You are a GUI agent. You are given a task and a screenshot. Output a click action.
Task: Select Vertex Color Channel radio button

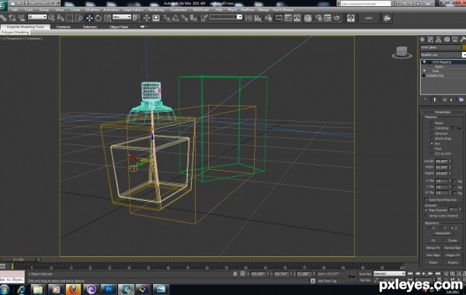426,216
